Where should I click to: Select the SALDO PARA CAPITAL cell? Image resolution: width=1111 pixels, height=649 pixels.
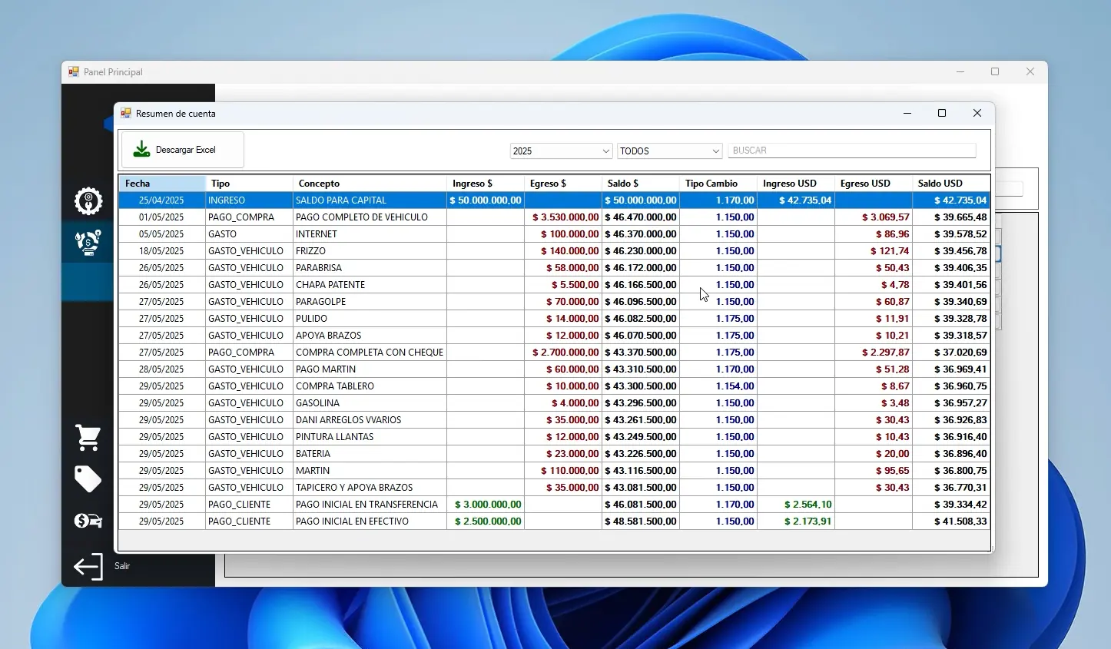(x=370, y=200)
